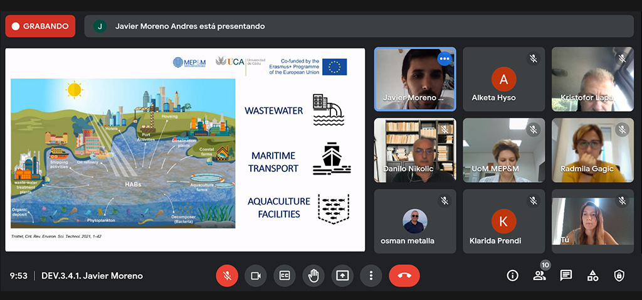Click the presenter avatar letter J
The width and height of the screenshot is (642, 300).
[x=100, y=26]
